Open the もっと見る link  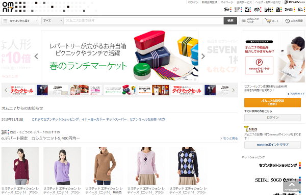pos(229,138)
